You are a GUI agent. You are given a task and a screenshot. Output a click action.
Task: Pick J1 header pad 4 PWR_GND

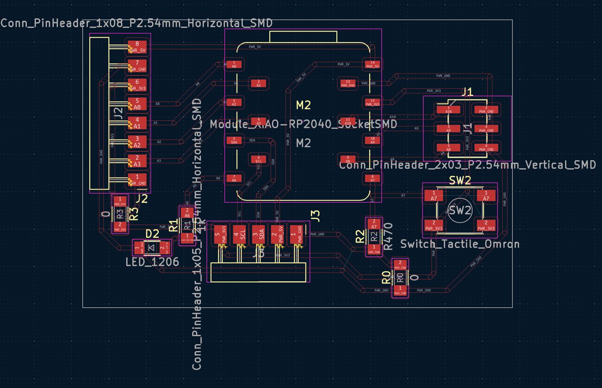coord(486,129)
